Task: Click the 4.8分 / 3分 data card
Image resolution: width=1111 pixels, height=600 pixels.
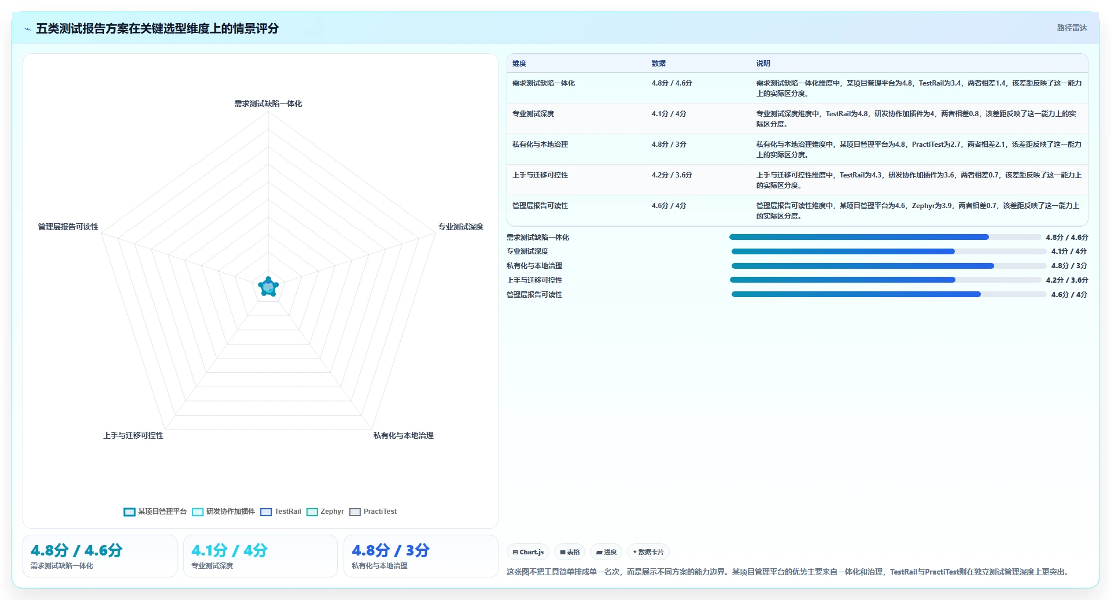Action: coord(421,556)
